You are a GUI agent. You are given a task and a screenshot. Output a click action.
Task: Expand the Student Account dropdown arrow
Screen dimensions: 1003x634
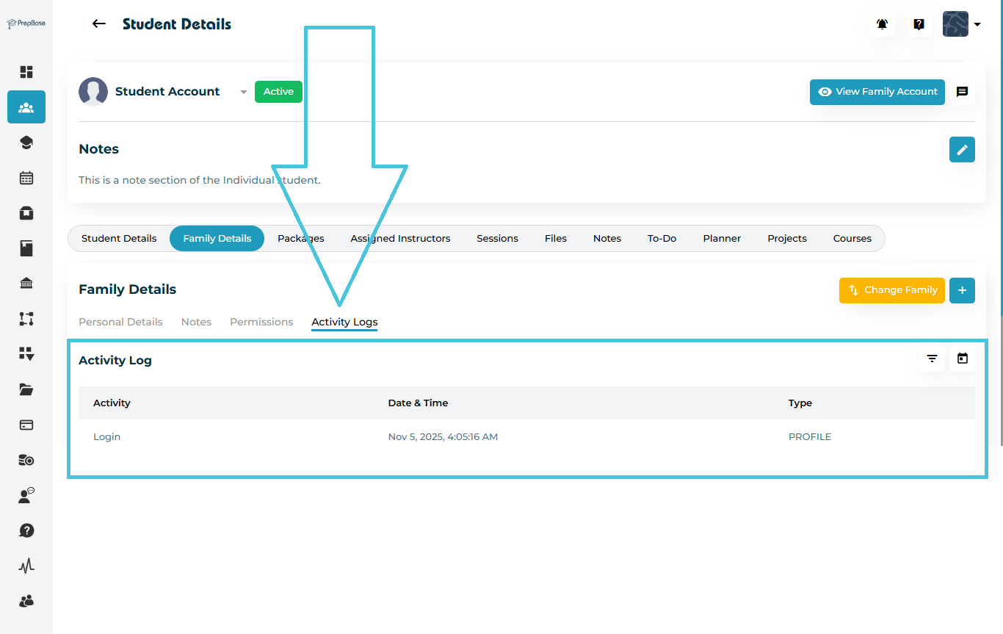(244, 92)
